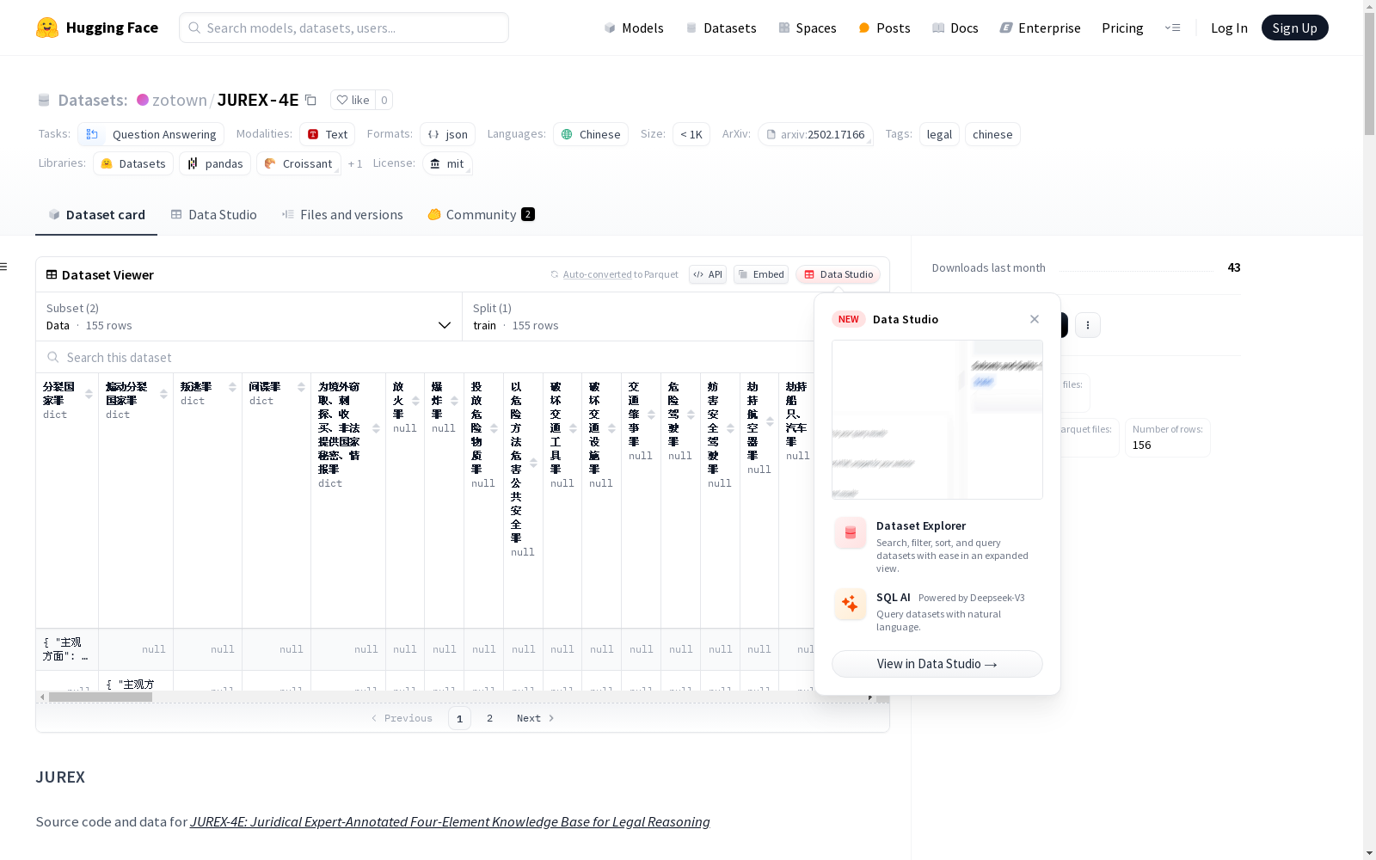
Task: Sort the 分裂国家罪 column
Action: tap(89, 394)
